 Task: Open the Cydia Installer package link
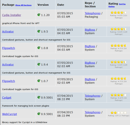coord(12,15)
